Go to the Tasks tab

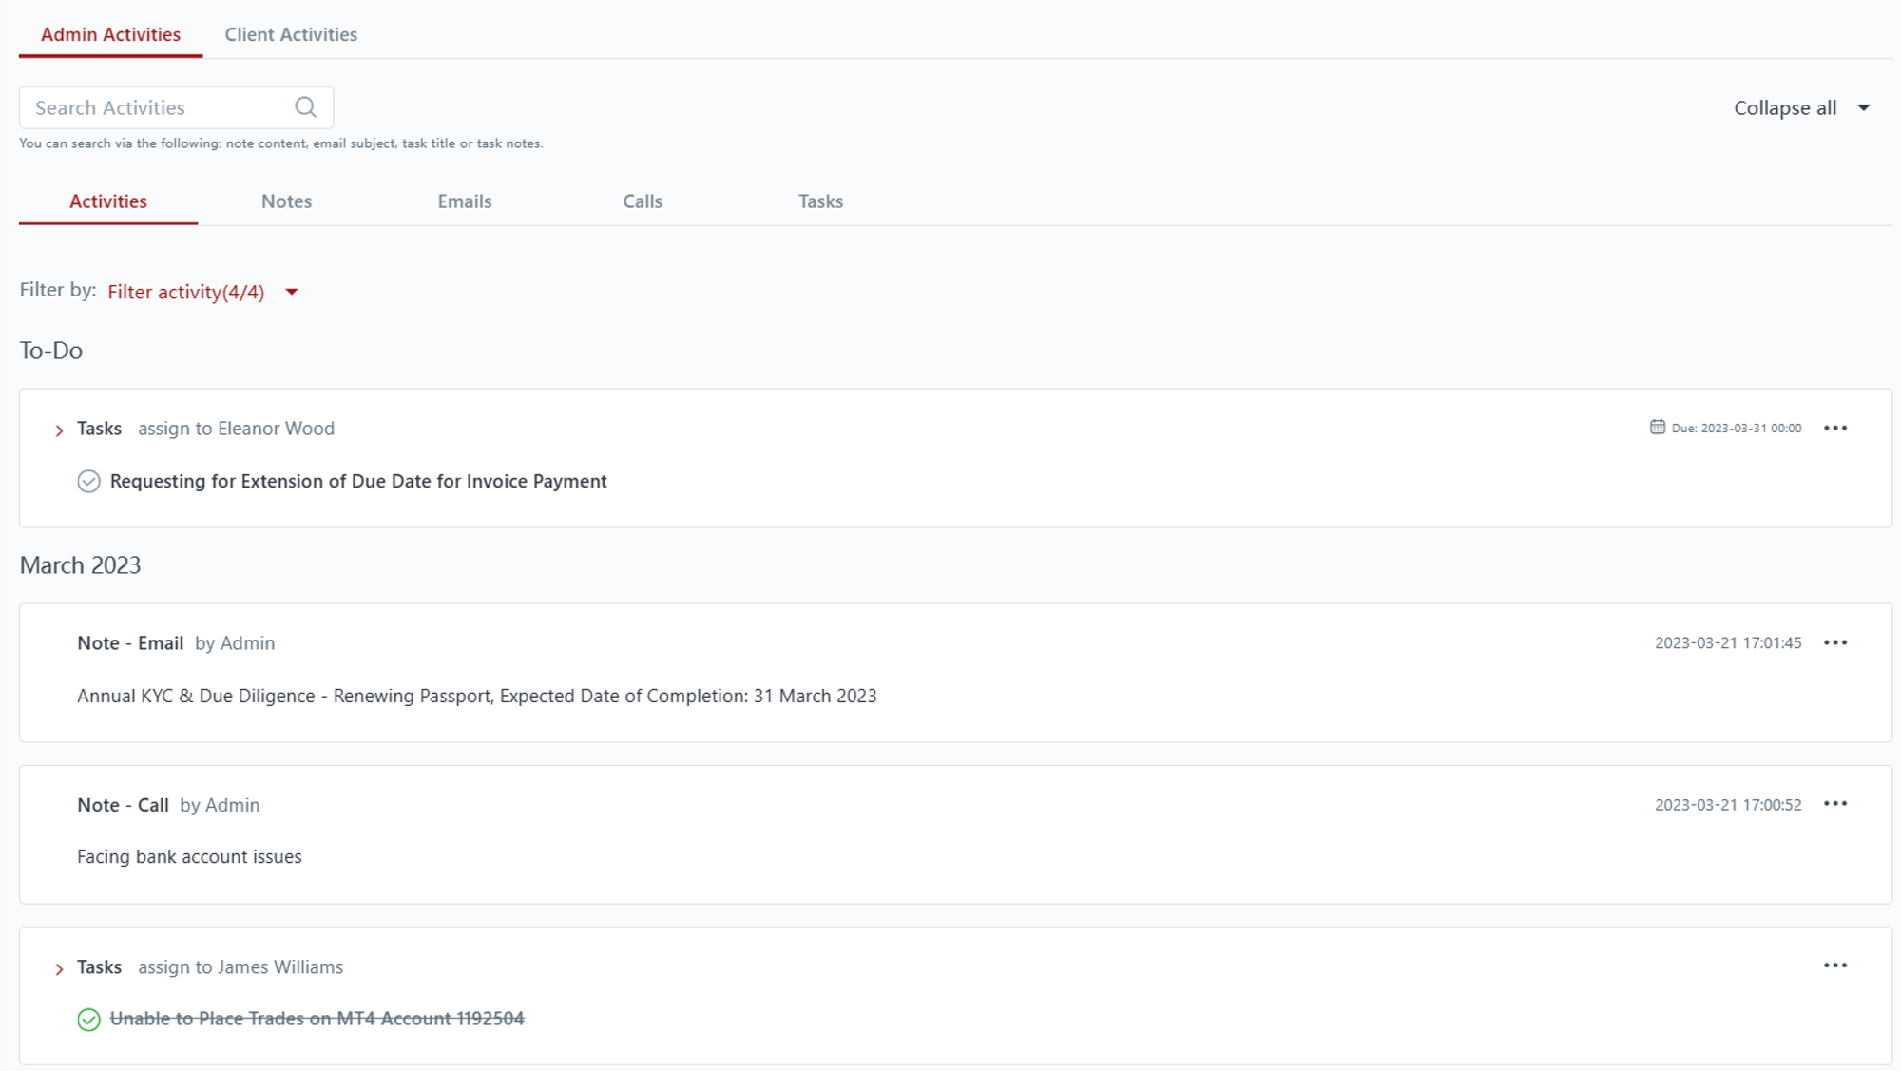click(x=820, y=201)
